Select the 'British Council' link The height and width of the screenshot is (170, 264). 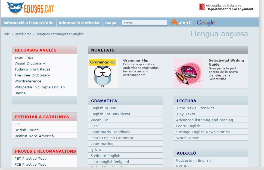click(27, 130)
